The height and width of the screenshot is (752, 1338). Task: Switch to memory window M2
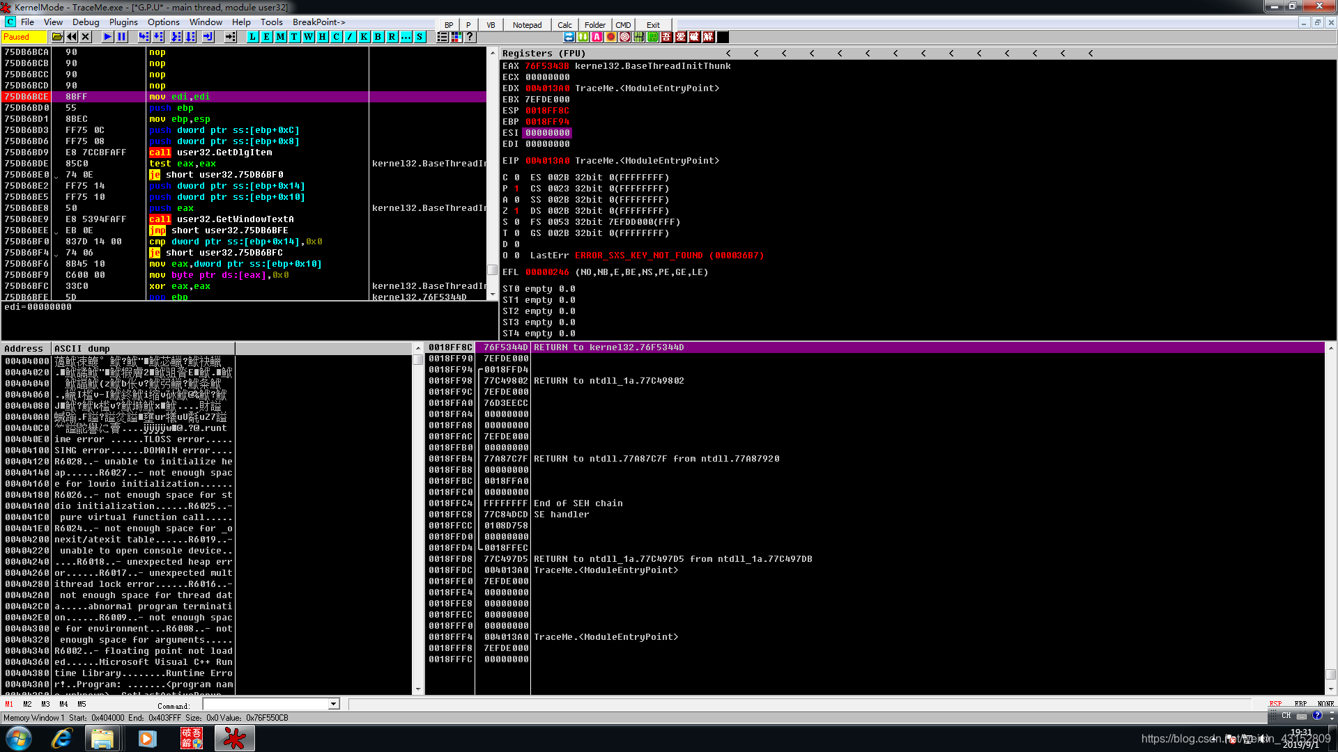coord(27,704)
